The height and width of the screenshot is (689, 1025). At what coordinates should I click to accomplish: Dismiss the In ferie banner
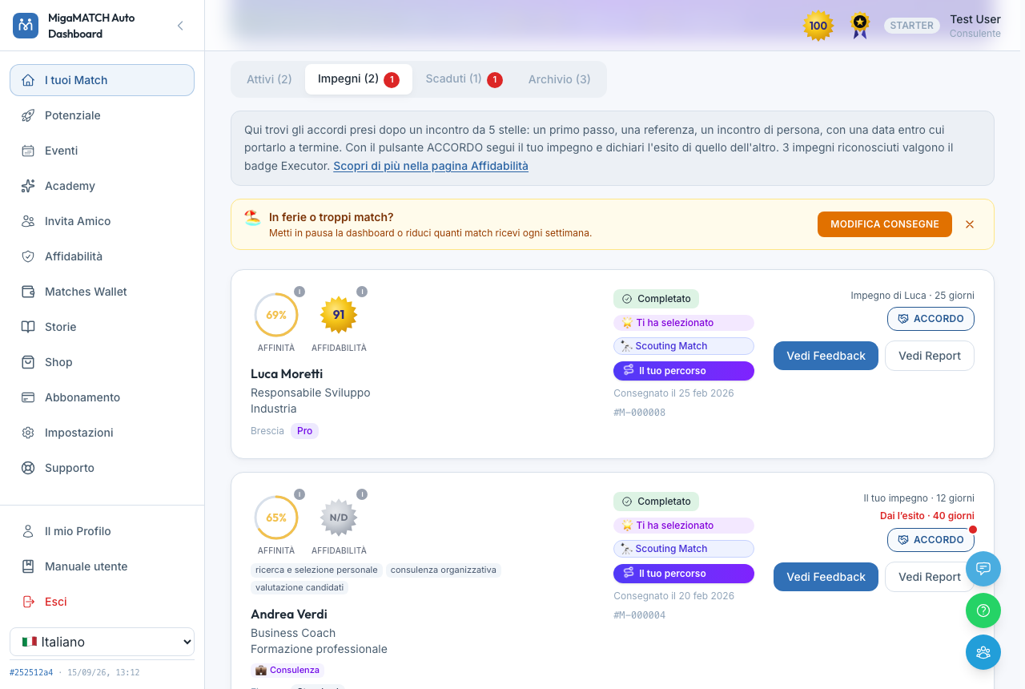click(970, 224)
